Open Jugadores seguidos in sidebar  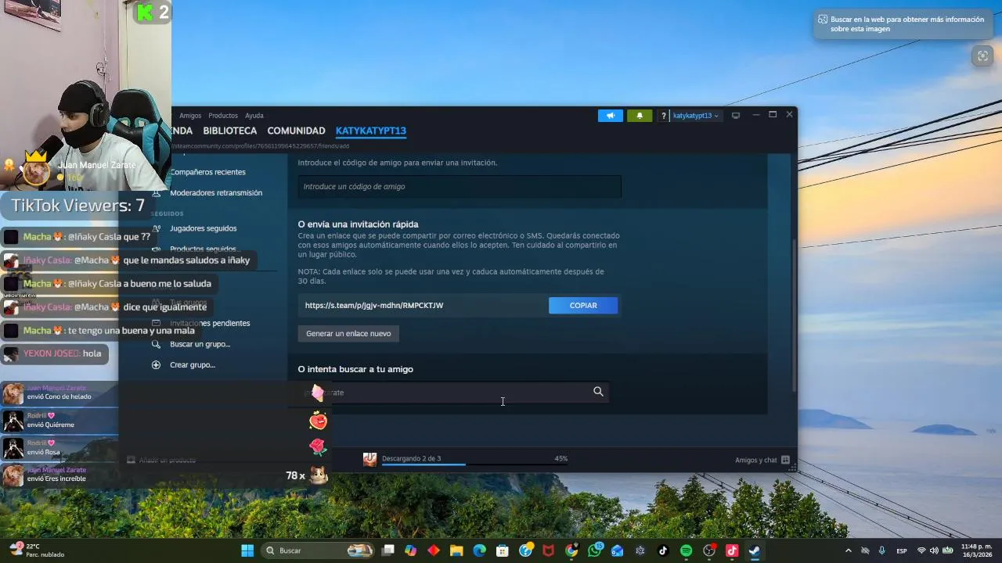(203, 228)
